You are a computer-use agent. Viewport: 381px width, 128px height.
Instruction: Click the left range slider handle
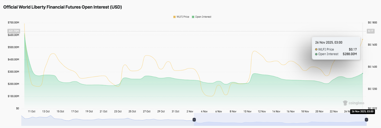(x=194, y=120)
